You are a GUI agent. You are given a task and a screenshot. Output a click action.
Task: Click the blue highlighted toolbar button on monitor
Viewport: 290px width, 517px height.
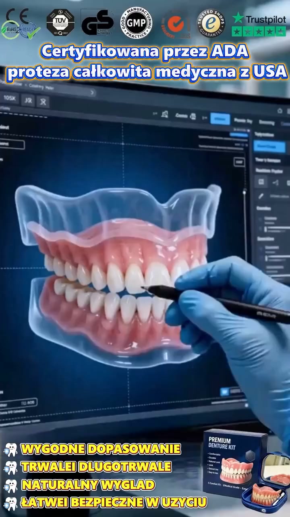click(220, 119)
